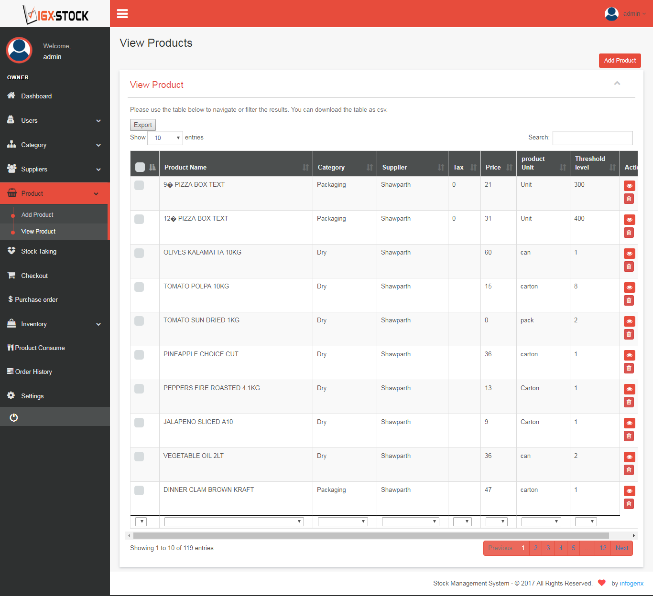Open Checkout cart icon in sidebar
The image size is (653, 596).
(x=11, y=275)
